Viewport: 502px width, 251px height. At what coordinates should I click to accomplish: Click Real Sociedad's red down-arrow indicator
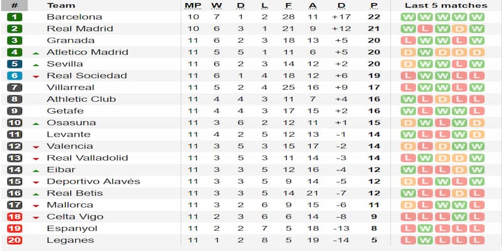[36, 77]
